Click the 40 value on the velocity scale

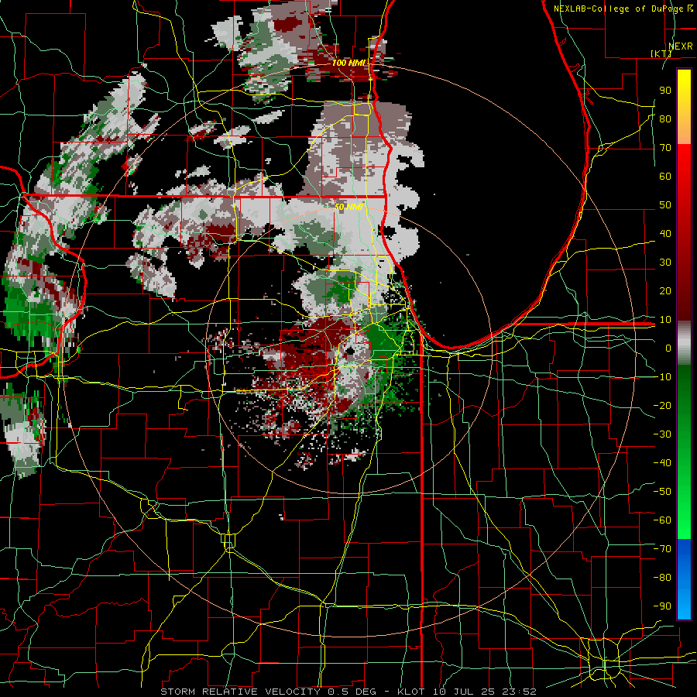click(x=665, y=233)
